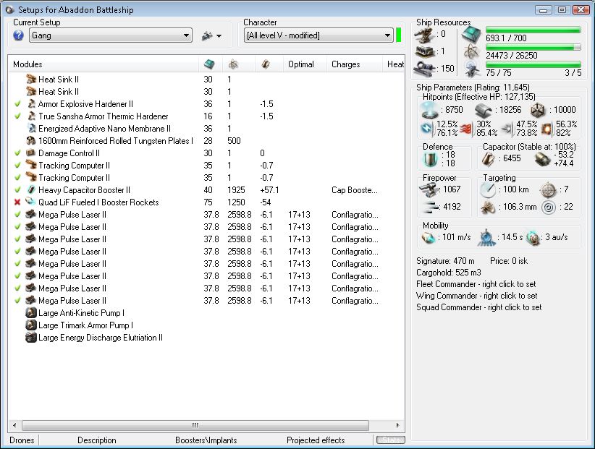This screenshot has width=595, height=449.
Task: Click the CPU resource icon near 693.1 / 700
Action: 471,35
